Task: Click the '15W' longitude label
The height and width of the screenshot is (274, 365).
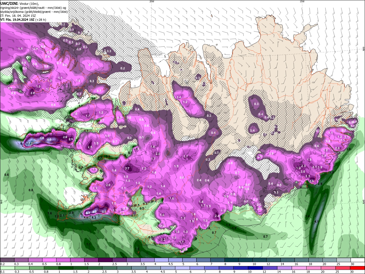Action: click(302, 1)
